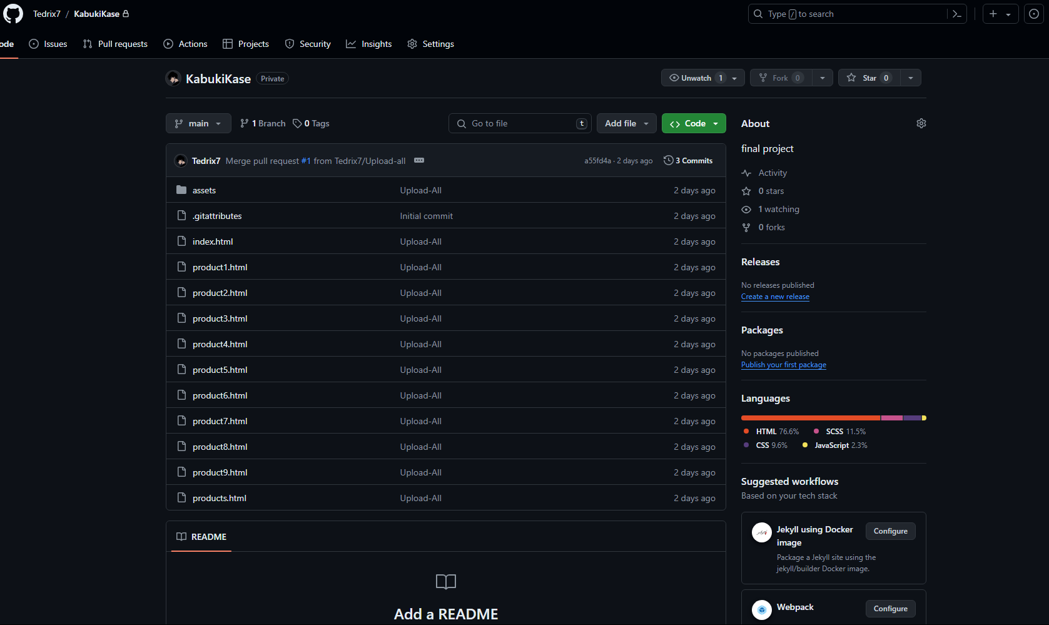This screenshot has height=625, width=1049.
Task: View the 3 Commits history
Action: tap(688, 161)
